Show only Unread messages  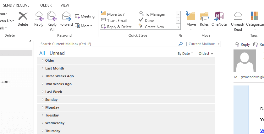point(57,53)
